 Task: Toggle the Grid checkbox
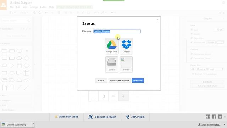click(192, 30)
